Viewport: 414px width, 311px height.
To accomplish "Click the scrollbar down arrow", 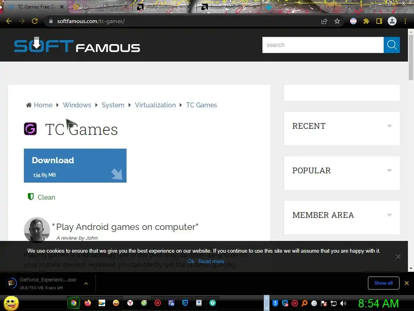I will (x=411, y=268).
